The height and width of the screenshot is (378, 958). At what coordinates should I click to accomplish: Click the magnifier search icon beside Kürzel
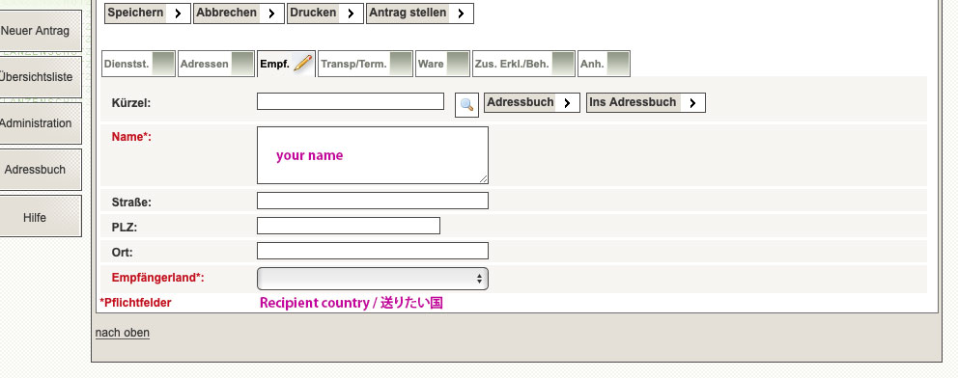(466, 105)
